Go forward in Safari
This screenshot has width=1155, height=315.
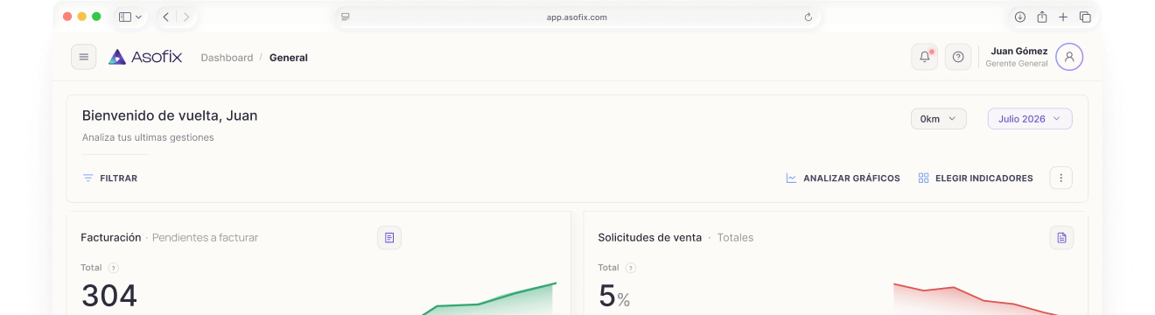[186, 17]
